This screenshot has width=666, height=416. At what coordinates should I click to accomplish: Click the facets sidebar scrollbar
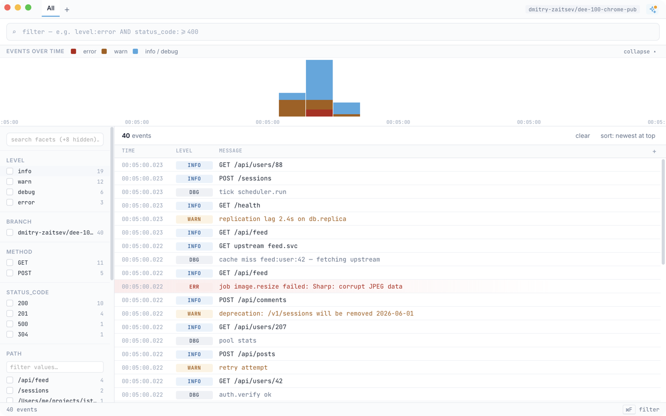click(x=112, y=204)
